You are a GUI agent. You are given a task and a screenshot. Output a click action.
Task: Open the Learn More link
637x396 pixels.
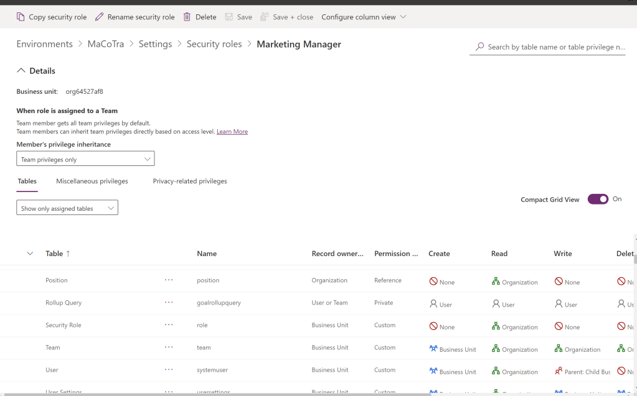232,132
